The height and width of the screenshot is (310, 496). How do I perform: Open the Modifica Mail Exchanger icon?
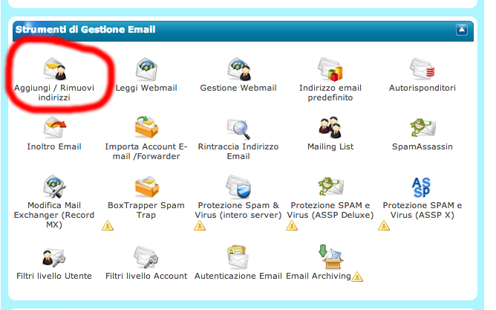tap(54, 186)
